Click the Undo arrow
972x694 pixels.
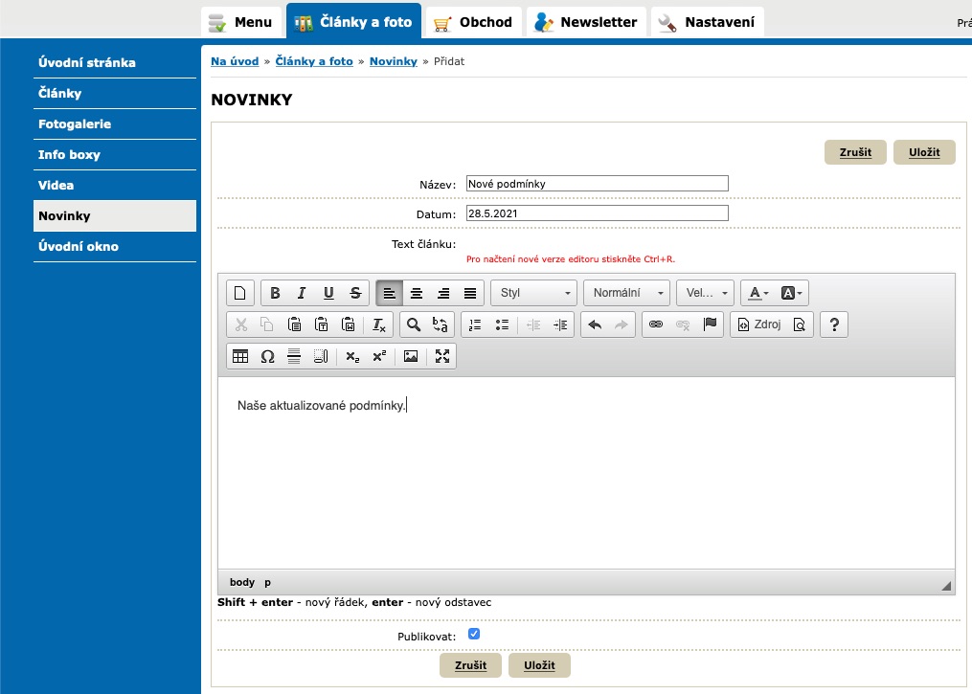(595, 325)
